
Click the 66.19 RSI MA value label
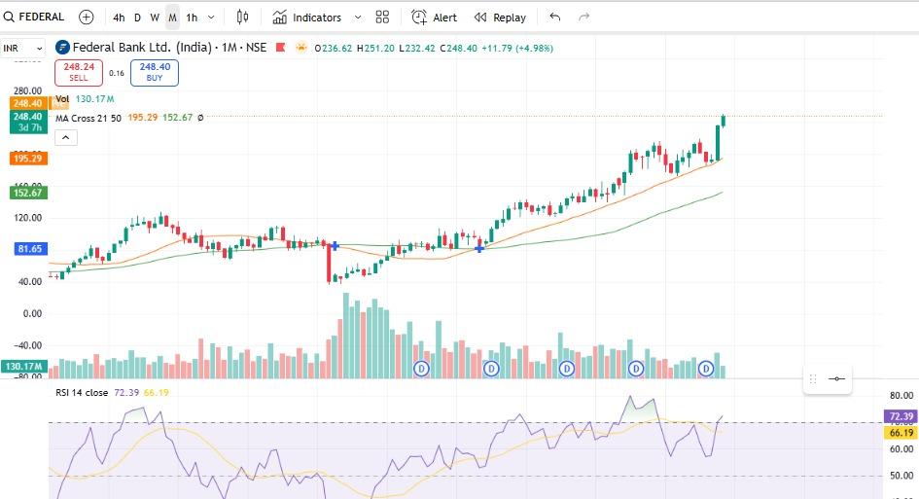click(x=901, y=433)
